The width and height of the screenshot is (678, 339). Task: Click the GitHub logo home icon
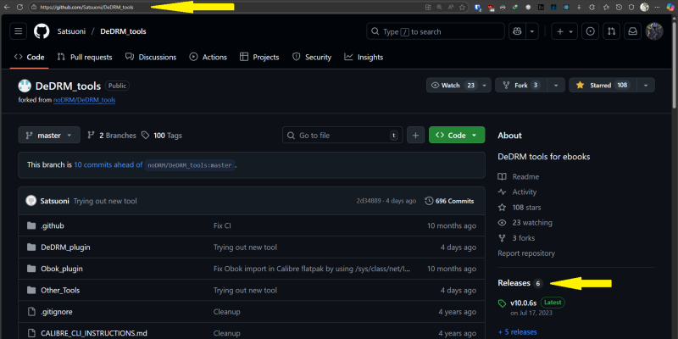pos(42,31)
